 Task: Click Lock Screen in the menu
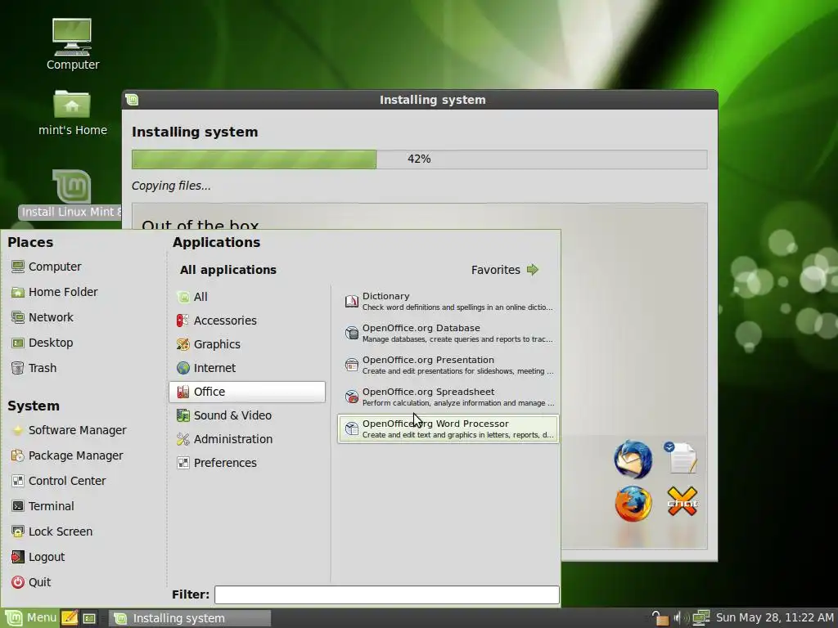click(x=52, y=532)
